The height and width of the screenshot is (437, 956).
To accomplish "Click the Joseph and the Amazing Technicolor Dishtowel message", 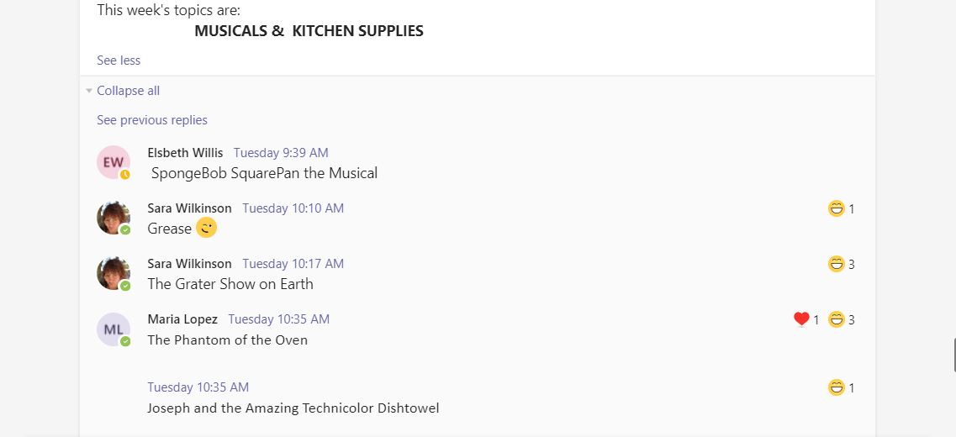I will click(x=293, y=408).
